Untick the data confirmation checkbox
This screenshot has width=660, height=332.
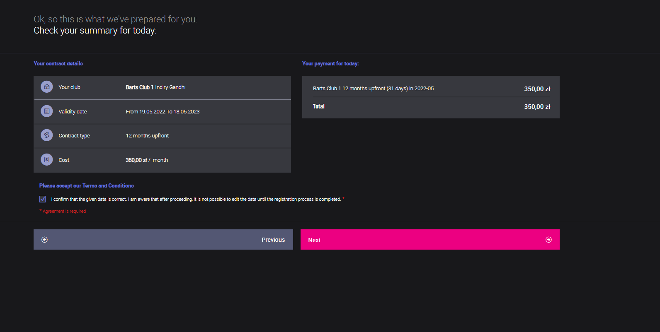[43, 199]
